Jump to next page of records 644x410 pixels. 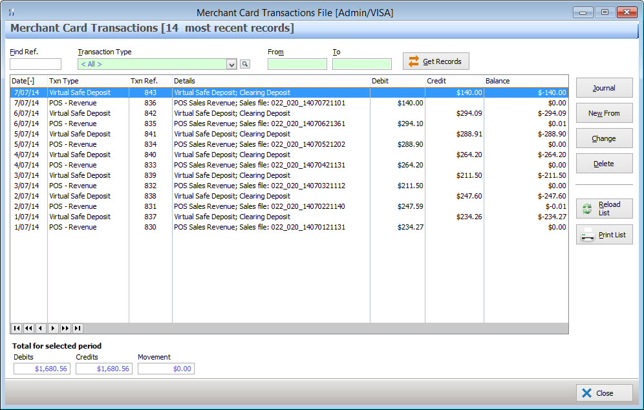coord(65,329)
